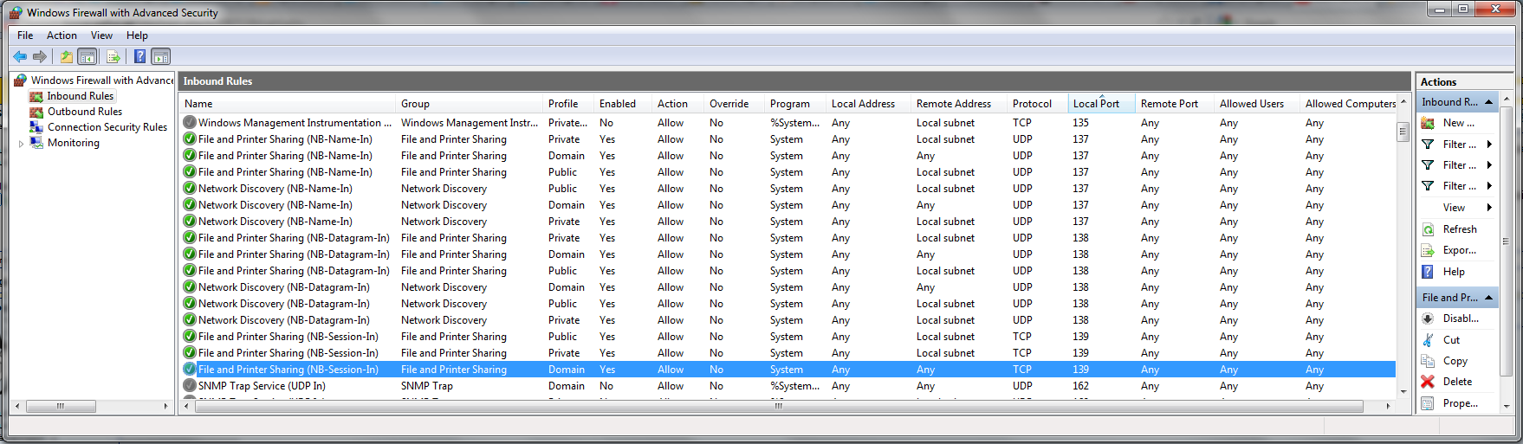Viewport: 1523px width, 444px height.
Task: Open the View menu in the menu bar
Action: [101, 35]
